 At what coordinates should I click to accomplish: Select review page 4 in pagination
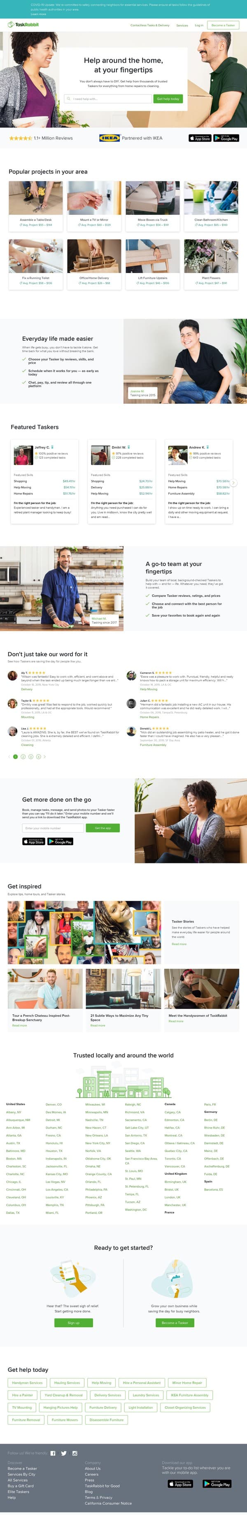(x=38, y=757)
